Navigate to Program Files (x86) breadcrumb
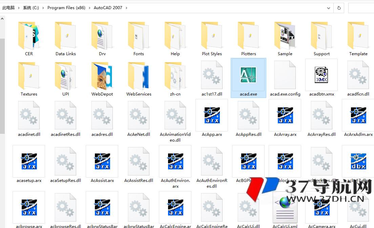Viewport: 374px width, 228px height. pos(66,8)
